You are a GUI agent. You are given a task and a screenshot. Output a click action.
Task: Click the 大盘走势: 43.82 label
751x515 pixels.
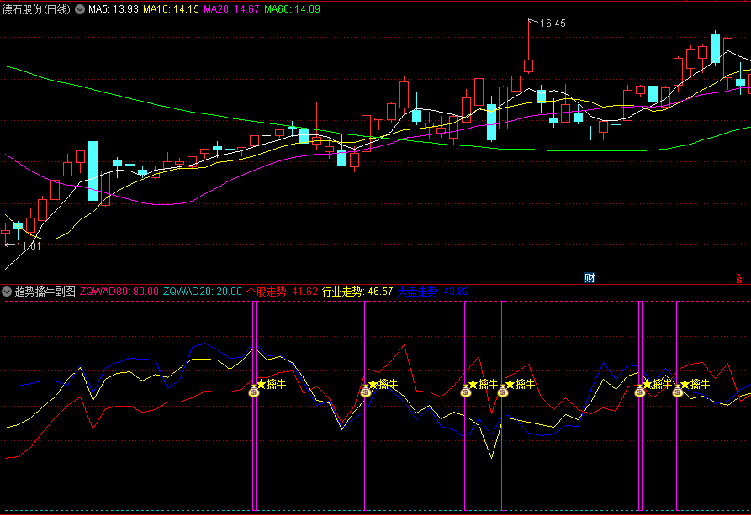pyautogui.click(x=433, y=292)
